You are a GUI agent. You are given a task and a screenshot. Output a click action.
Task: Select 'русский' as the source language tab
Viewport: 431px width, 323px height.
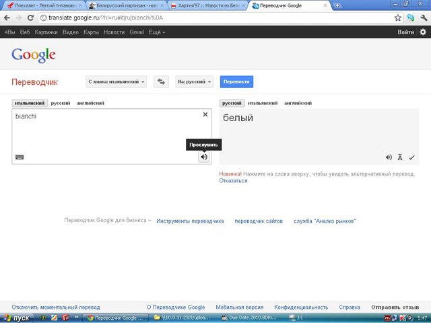[x=61, y=103]
